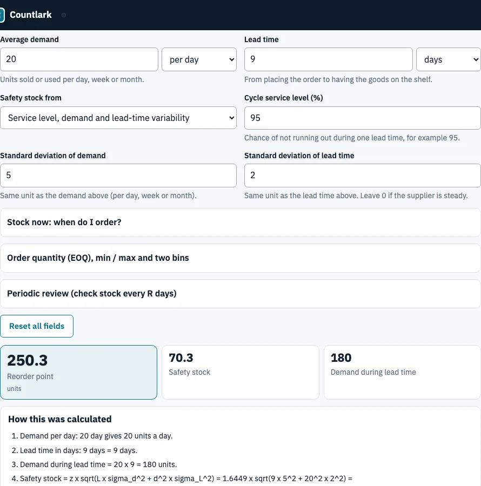Click the Countlark brand name
This screenshot has width=481, height=486.
(x=31, y=15)
